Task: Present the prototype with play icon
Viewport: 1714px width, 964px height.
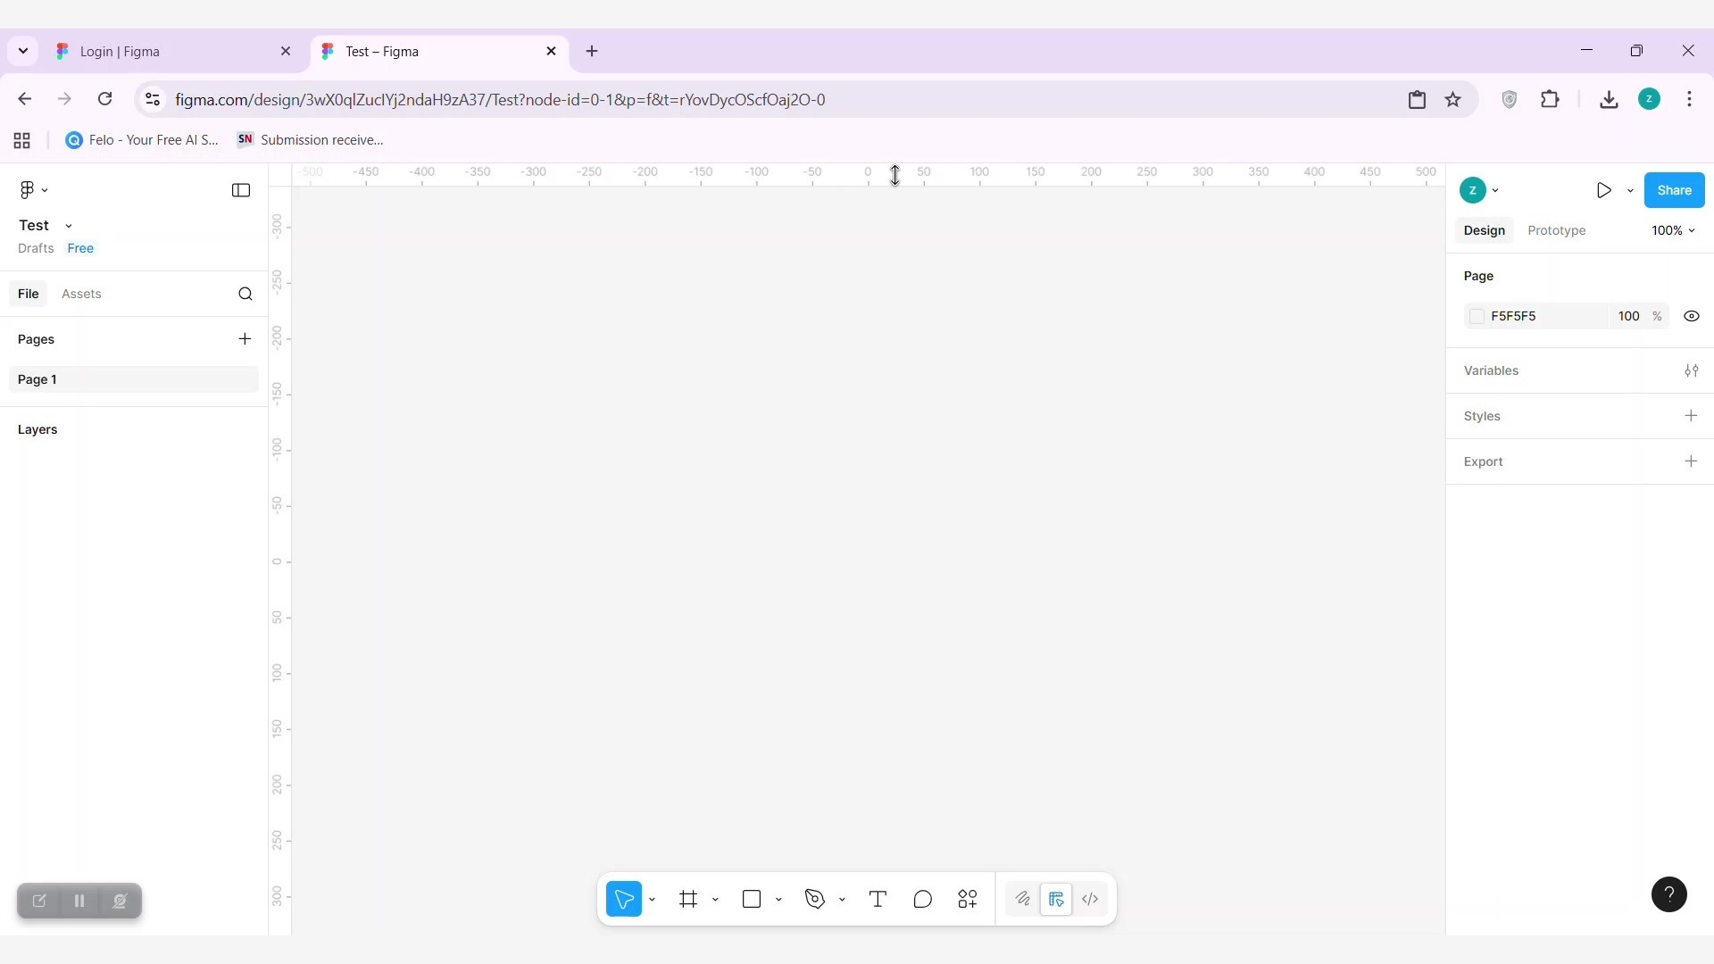Action: [1604, 190]
